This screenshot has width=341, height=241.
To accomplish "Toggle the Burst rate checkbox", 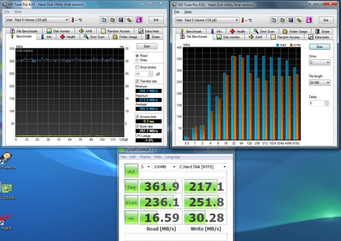I will coord(137,126).
